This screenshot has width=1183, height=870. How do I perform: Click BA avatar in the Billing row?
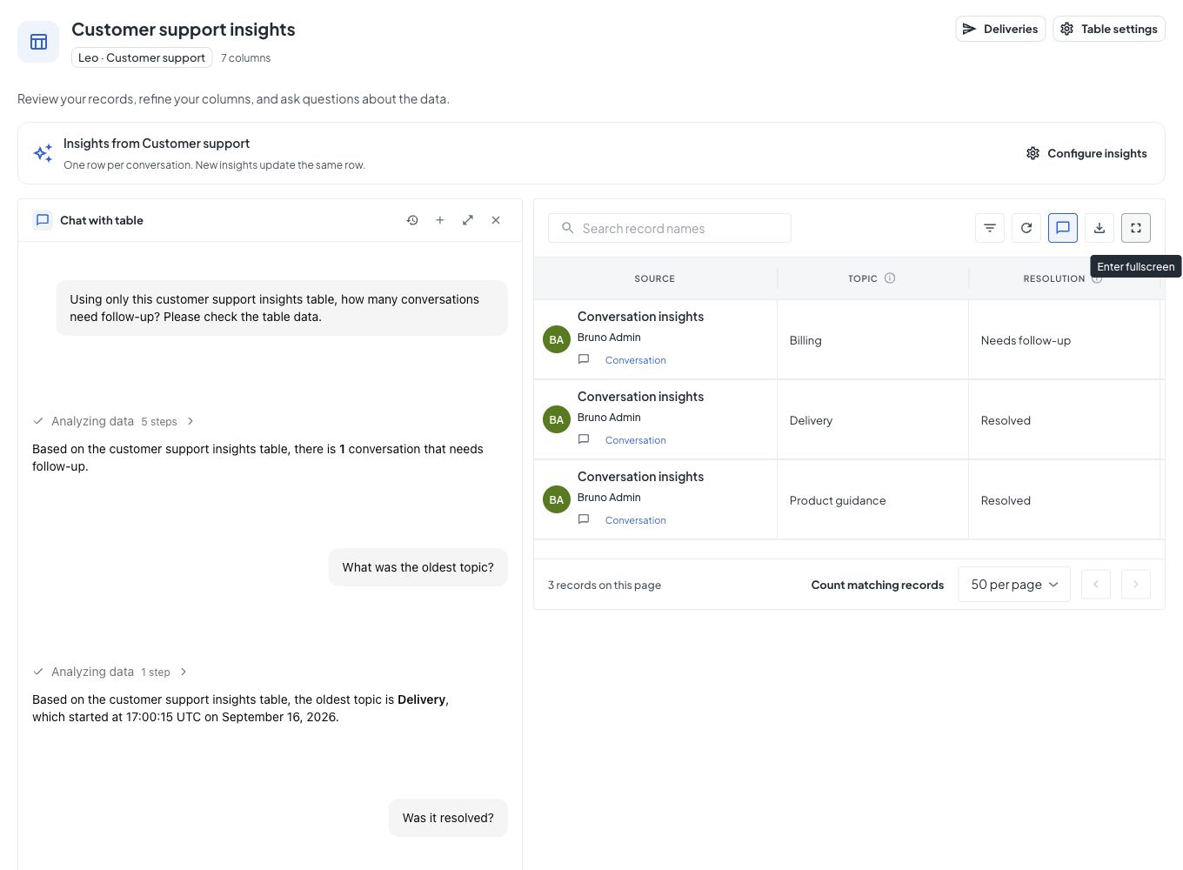557,339
